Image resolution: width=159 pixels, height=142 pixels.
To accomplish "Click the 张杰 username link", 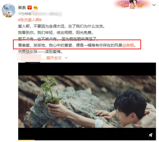I will point(22,8).
